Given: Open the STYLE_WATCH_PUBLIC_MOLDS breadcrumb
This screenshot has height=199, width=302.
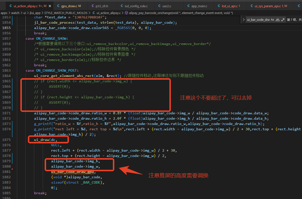Looking at the screenshot, I should tap(66, 13).
